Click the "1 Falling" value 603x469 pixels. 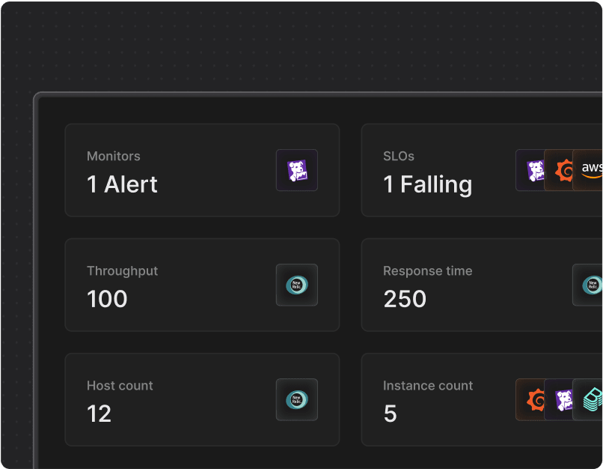click(x=428, y=184)
